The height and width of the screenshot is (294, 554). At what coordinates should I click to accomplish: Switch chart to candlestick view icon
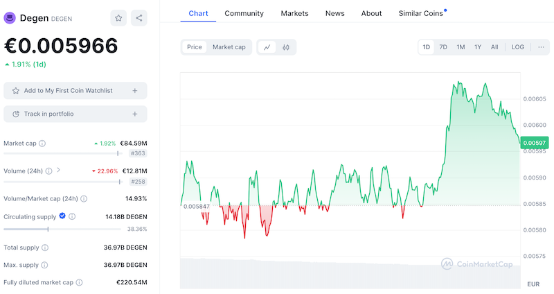coord(286,47)
